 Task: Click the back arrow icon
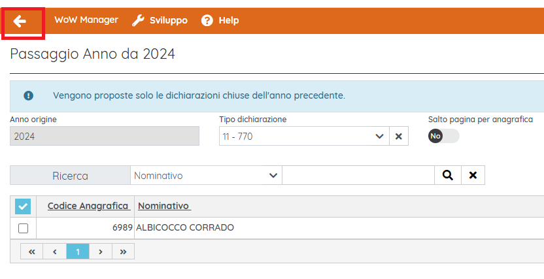coord(20,21)
